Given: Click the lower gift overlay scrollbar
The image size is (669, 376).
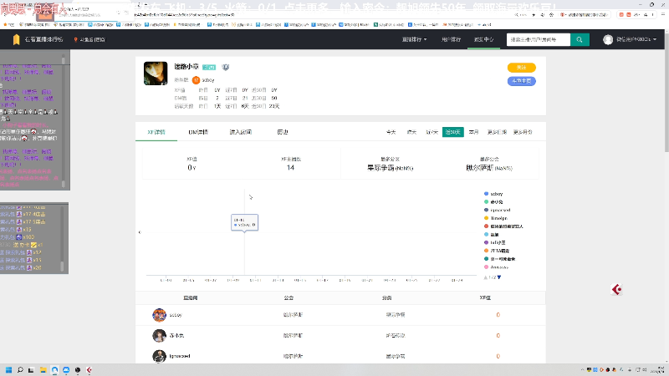Looking at the screenshot, I should 62,239.
